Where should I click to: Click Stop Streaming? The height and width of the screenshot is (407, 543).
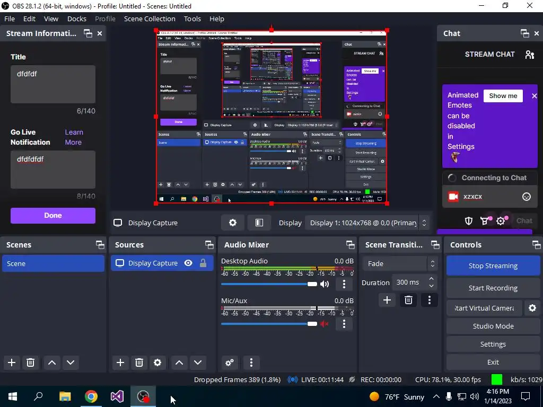(x=493, y=266)
